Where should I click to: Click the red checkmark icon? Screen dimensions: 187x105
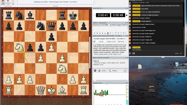tap(125, 71)
